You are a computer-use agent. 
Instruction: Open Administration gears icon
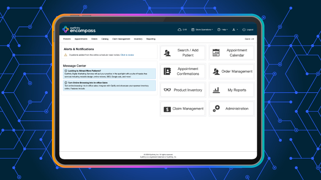click(x=216, y=108)
